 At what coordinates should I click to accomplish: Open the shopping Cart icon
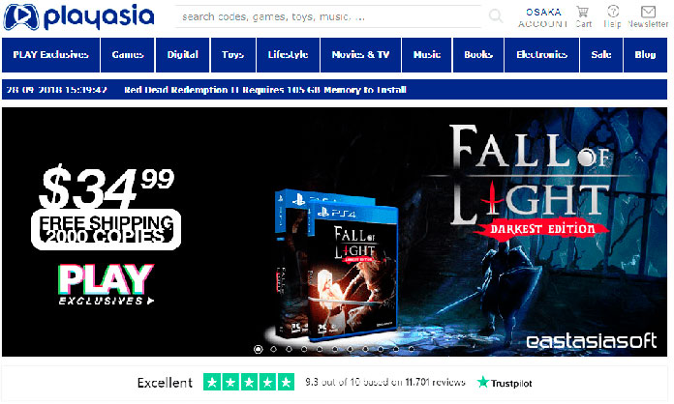(x=583, y=12)
